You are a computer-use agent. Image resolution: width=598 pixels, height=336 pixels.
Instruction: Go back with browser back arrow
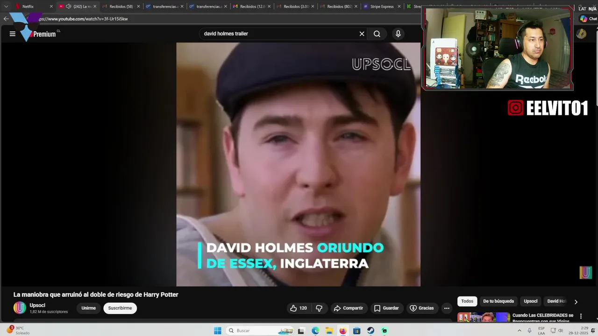pyautogui.click(x=6, y=19)
